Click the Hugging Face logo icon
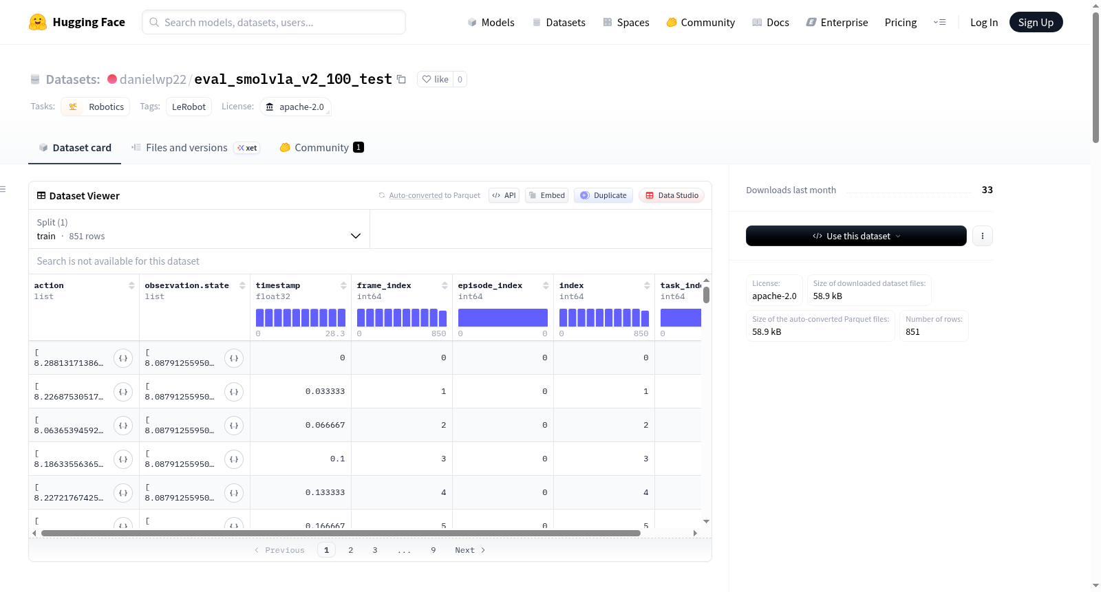The width and height of the screenshot is (1101, 592). (x=38, y=22)
